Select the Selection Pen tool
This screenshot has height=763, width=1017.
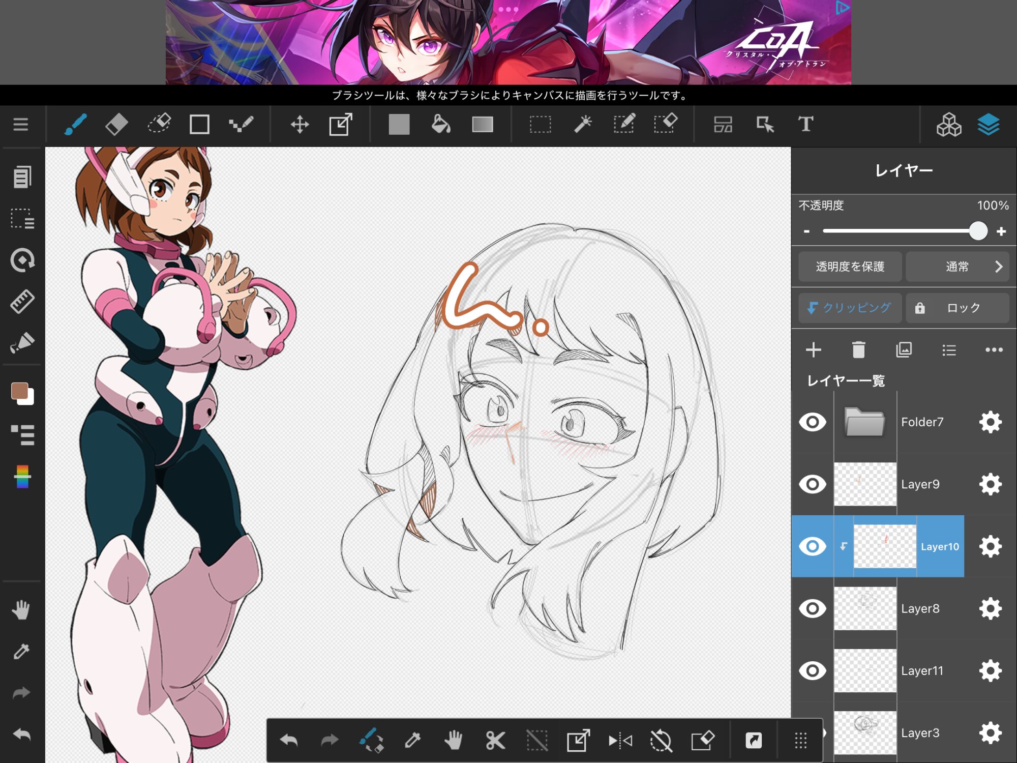point(624,124)
